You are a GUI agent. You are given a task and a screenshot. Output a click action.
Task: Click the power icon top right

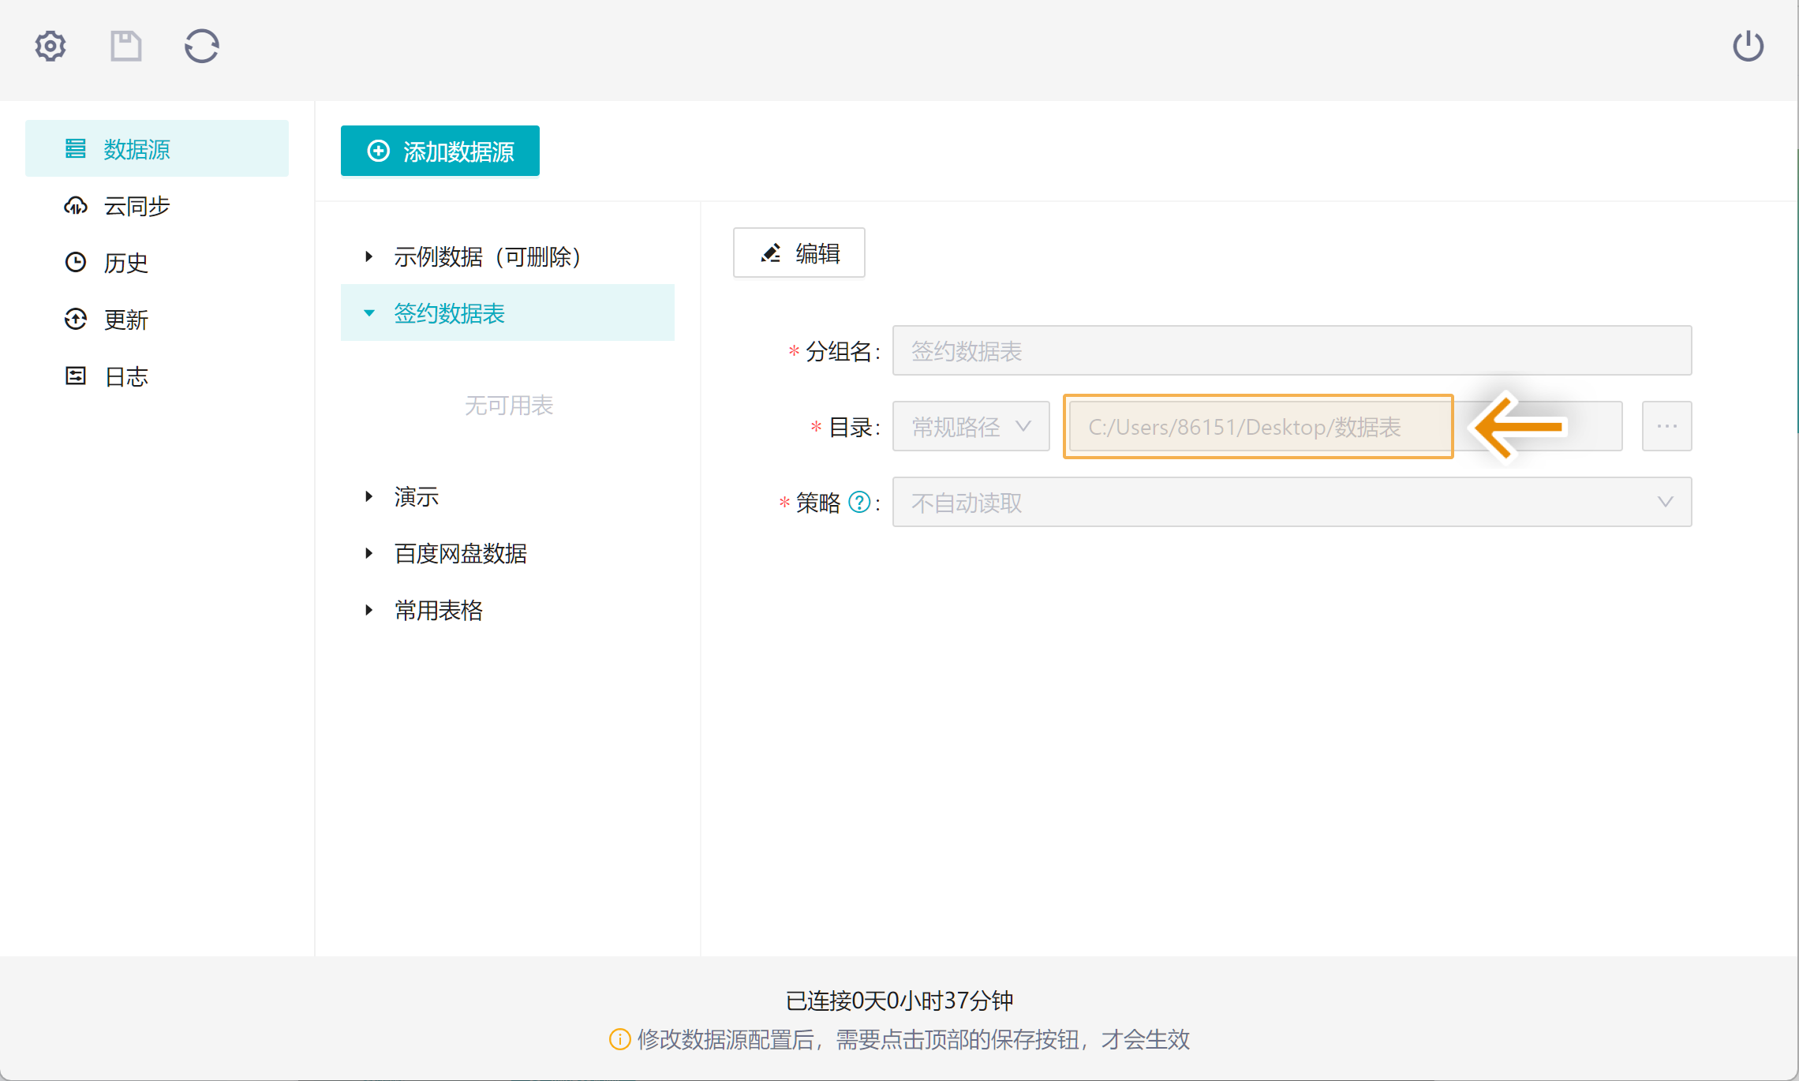(x=1748, y=47)
